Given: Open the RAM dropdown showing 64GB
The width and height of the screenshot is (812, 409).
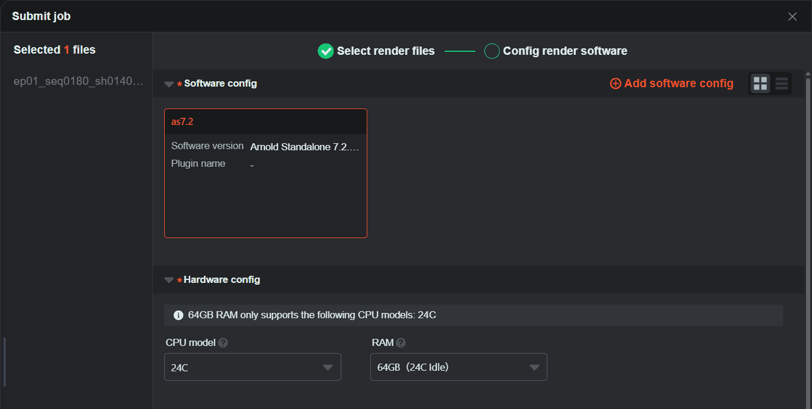Looking at the screenshot, I should pos(458,367).
